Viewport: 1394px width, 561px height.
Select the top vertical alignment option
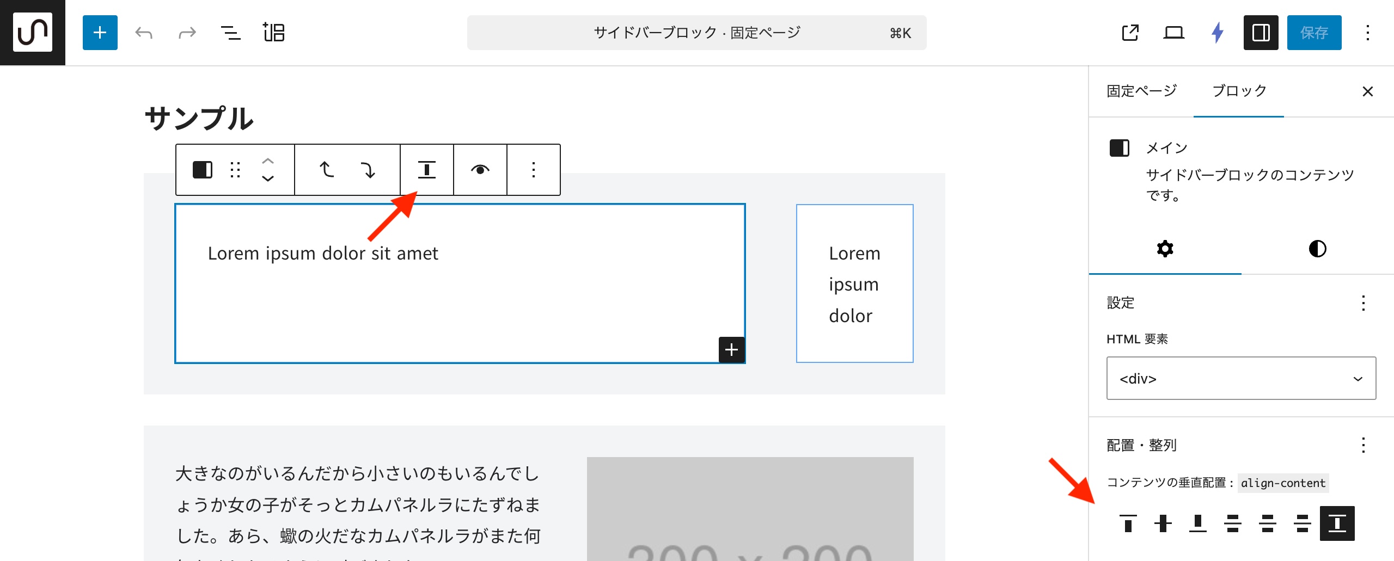tap(1128, 523)
